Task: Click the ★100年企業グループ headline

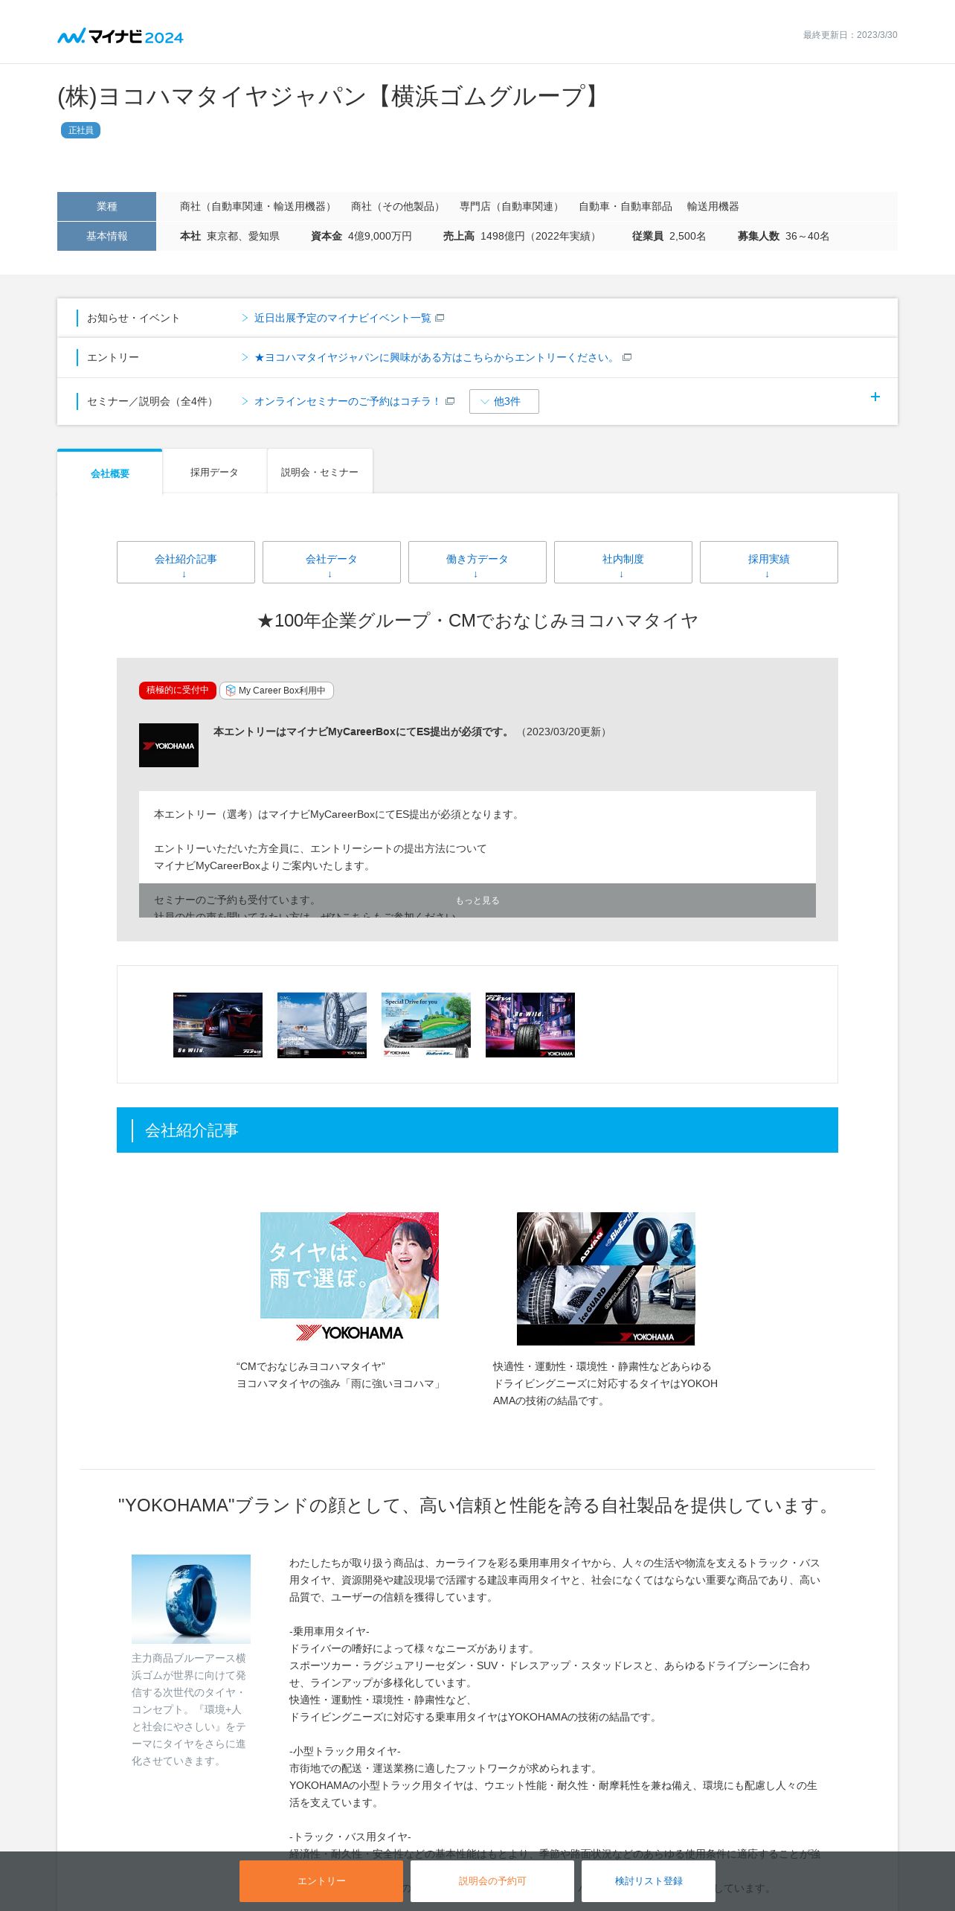Action: (x=477, y=621)
